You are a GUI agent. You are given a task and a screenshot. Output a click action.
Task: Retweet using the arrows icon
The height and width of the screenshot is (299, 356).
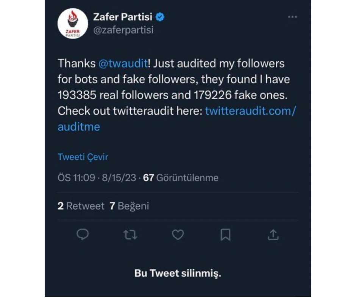130,235
